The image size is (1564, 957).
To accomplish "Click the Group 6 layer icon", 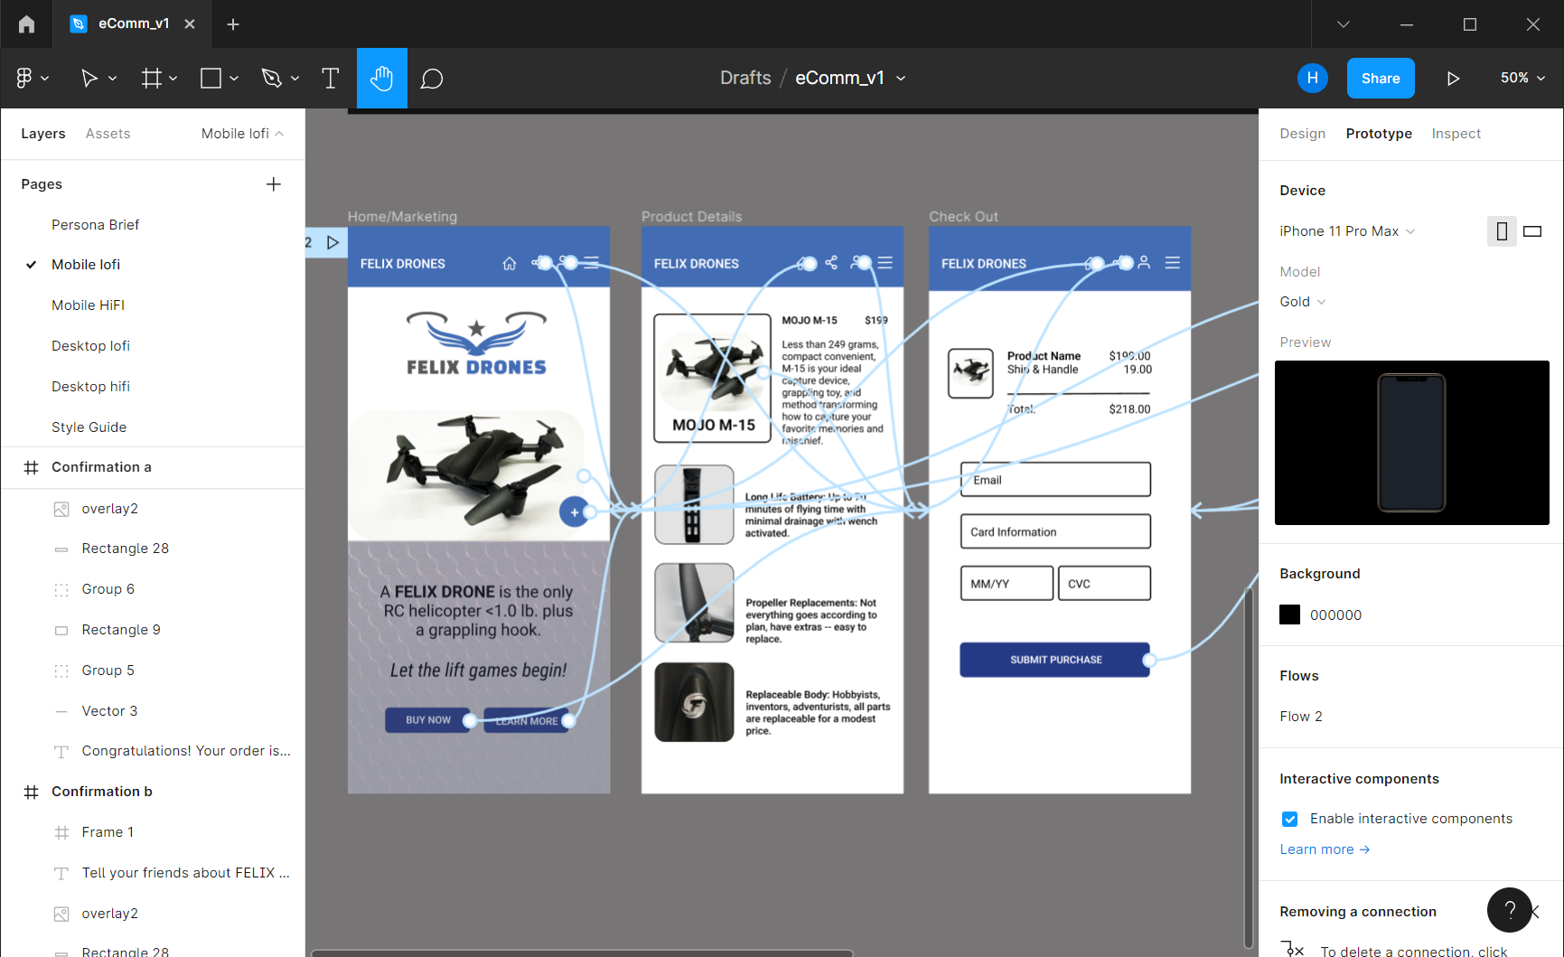I will [61, 589].
